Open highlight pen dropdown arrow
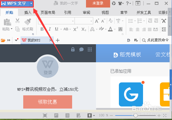Screen dimensions: 172x120 106,29
